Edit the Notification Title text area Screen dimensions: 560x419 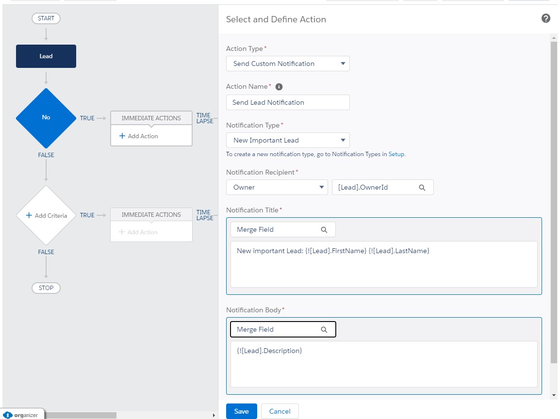384,264
